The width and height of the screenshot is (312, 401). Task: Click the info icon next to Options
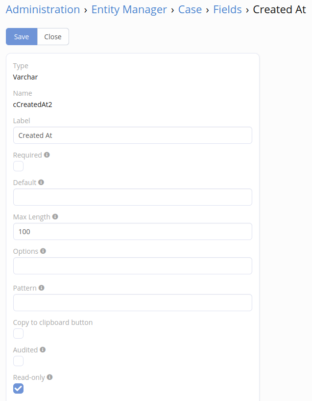tap(43, 251)
